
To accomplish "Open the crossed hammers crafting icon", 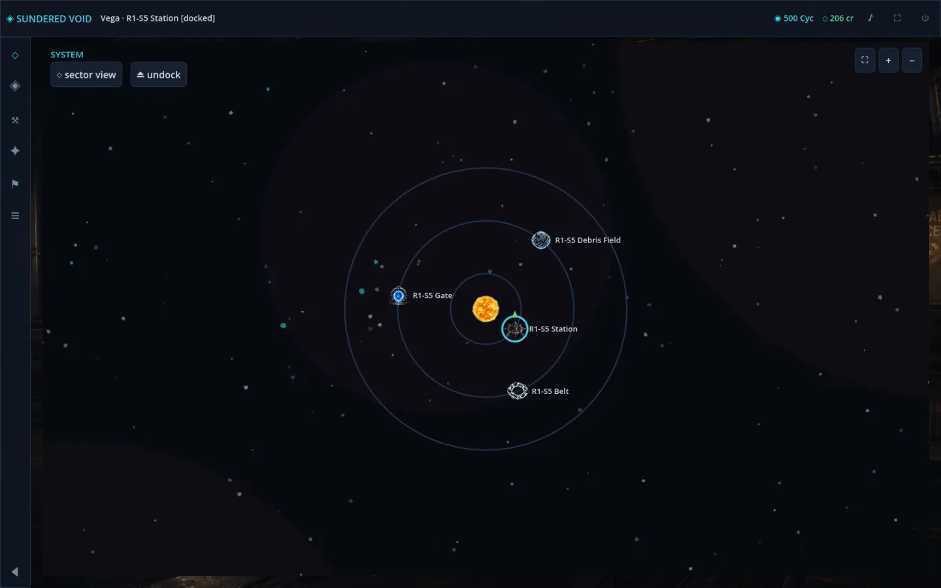I will tap(15, 120).
